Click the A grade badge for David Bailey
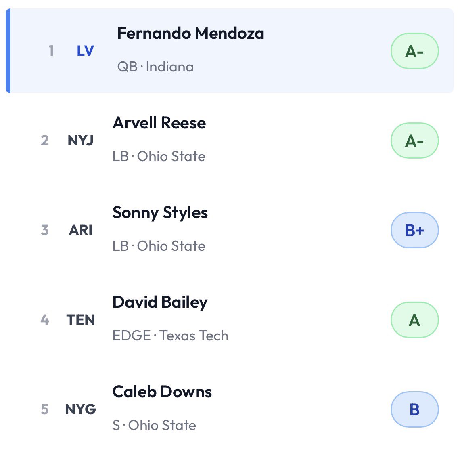462x451 pixels. click(414, 320)
